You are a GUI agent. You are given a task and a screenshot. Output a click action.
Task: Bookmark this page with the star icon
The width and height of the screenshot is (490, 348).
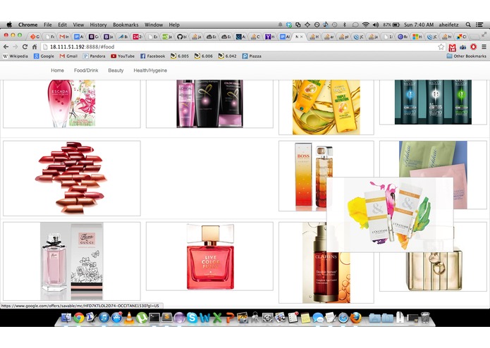441,46
